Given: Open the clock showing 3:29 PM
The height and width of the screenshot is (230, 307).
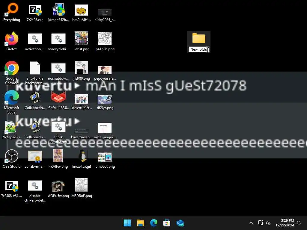Looking at the screenshot, I should [x=285, y=223].
